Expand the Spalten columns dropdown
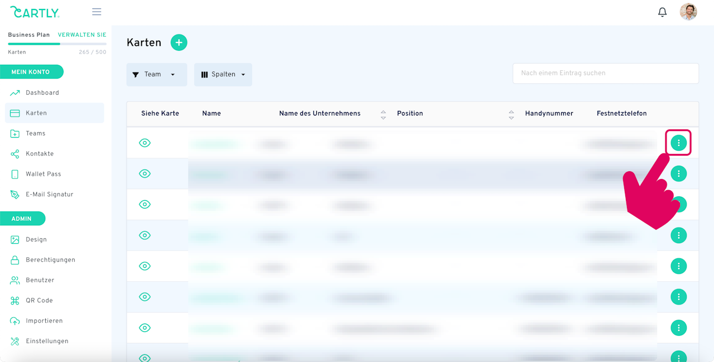The height and width of the screenshot is (362, 714). (x=223, y=75)
